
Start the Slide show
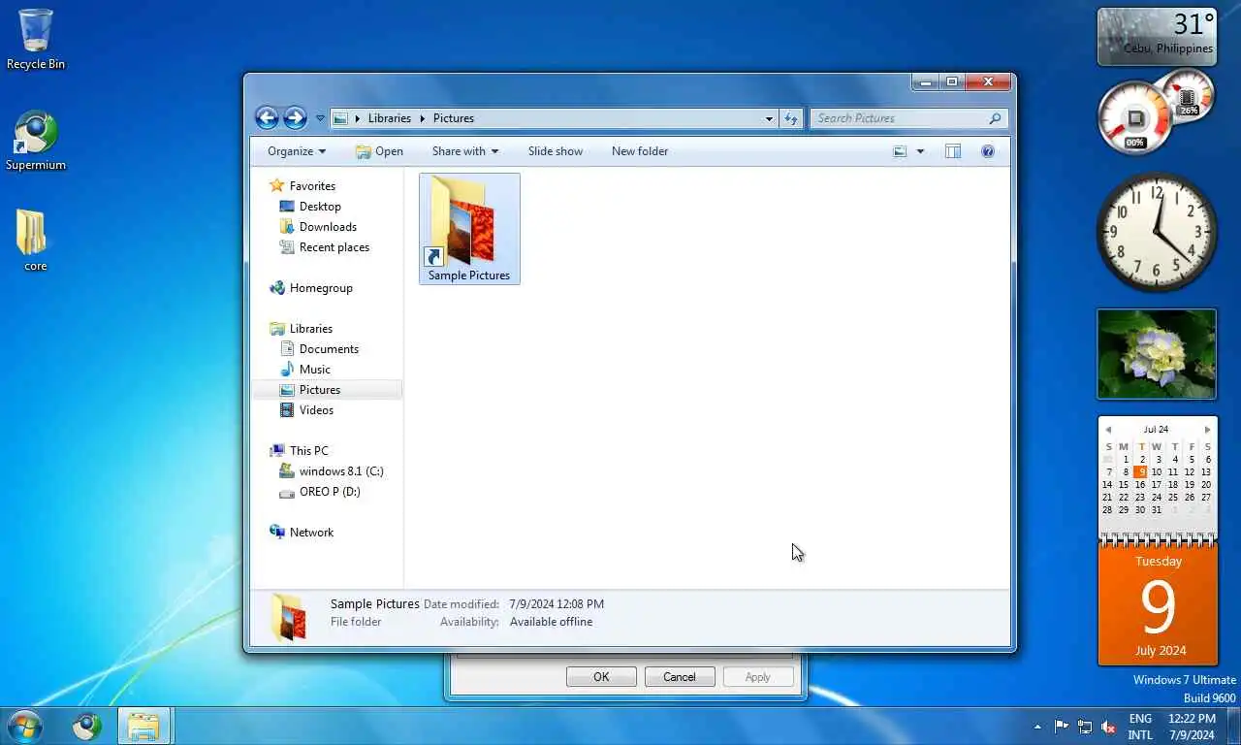click(x=556, y=151)
